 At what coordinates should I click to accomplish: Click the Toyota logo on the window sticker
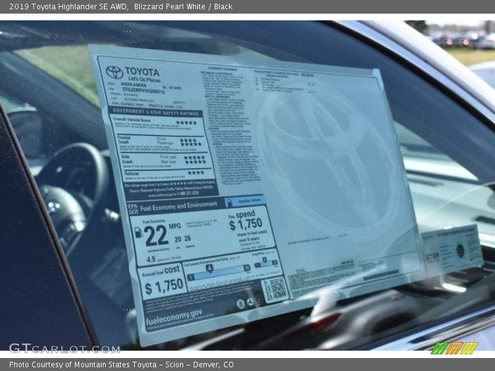[x=114, y=72]
